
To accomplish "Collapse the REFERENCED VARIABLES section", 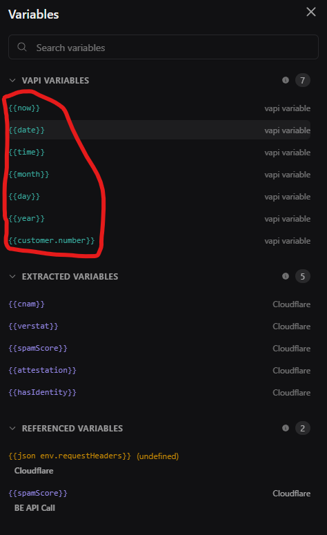I will pyautogui.click(x=12, y=428).
